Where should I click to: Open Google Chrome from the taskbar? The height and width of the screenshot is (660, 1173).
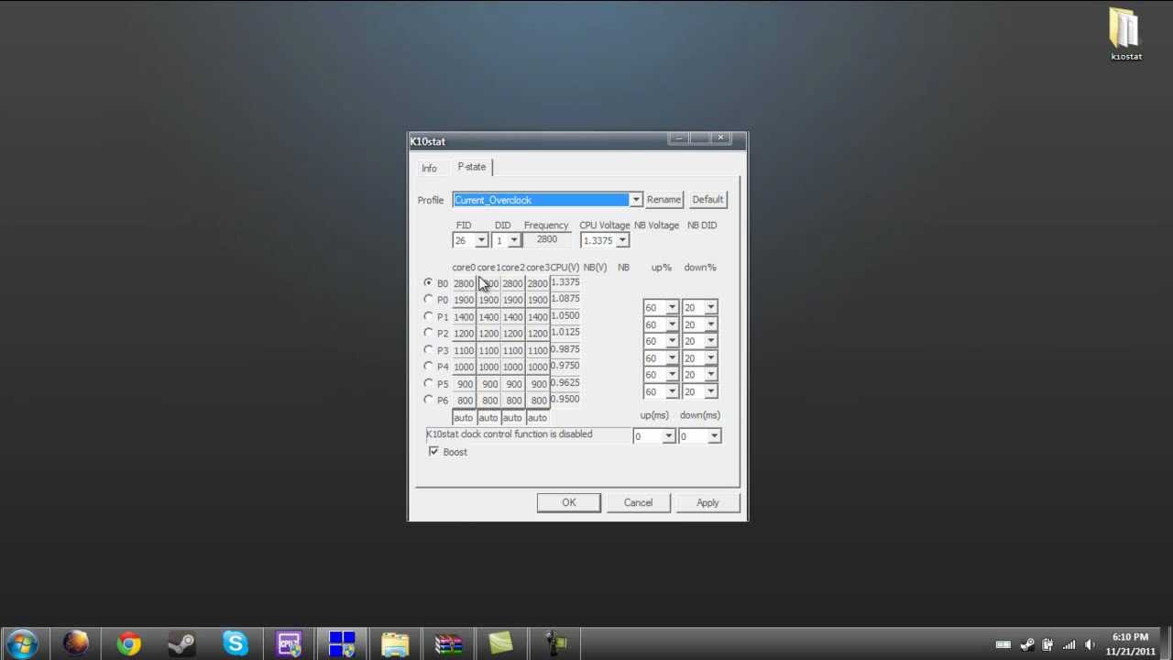pos(129,643)
